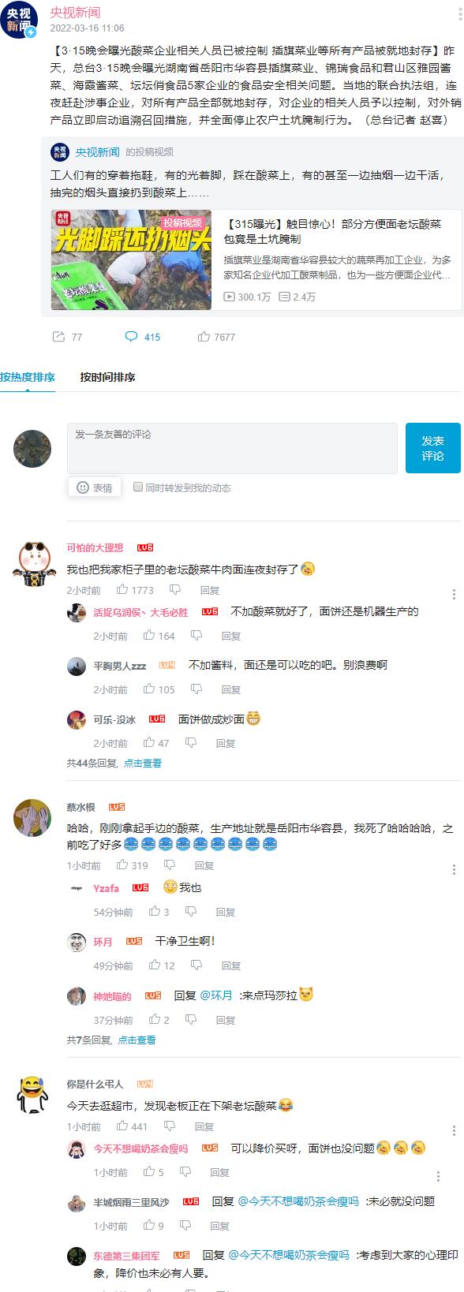464x1292 pixels.
Task: Open 央视新闻 profile avatar at top
Action: click(20, 19)
